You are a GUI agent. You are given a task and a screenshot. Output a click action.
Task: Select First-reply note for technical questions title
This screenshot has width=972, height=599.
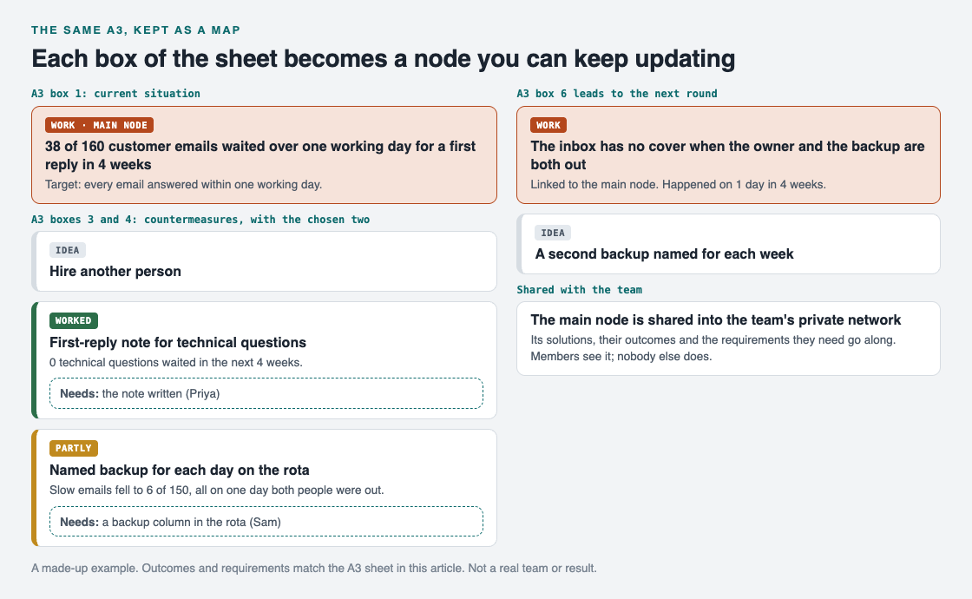178,342
